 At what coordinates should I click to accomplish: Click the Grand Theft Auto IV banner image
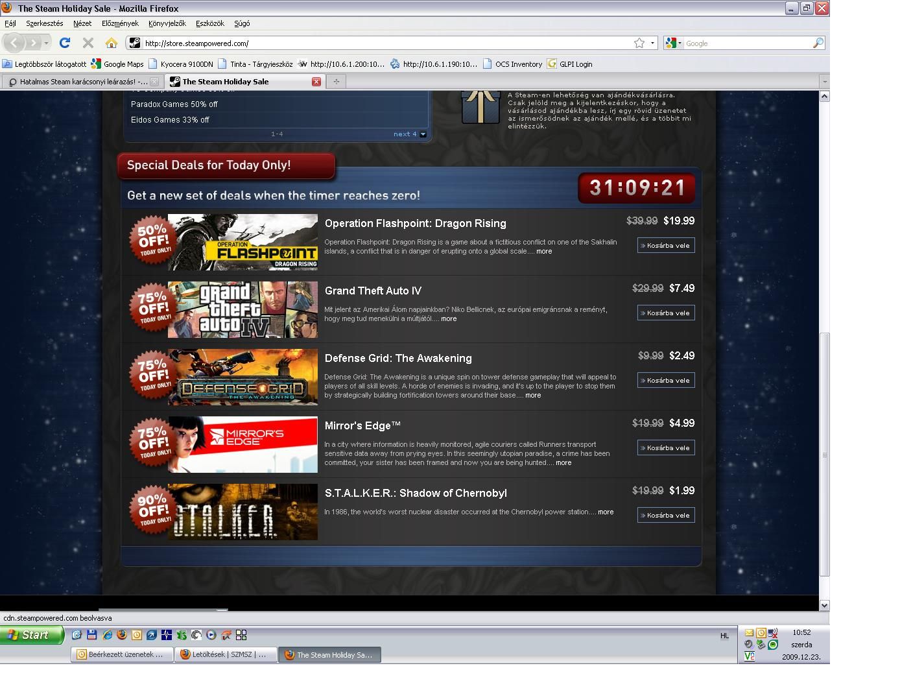click(x=243, y=309)
